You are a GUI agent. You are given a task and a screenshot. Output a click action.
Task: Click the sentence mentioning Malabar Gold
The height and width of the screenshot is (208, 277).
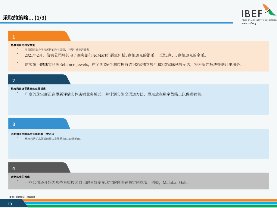click(x=107, y=183)
